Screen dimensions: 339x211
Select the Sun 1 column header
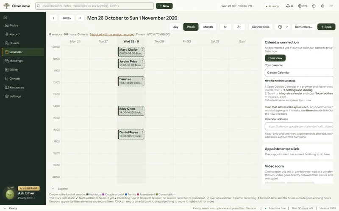point(242,41)
